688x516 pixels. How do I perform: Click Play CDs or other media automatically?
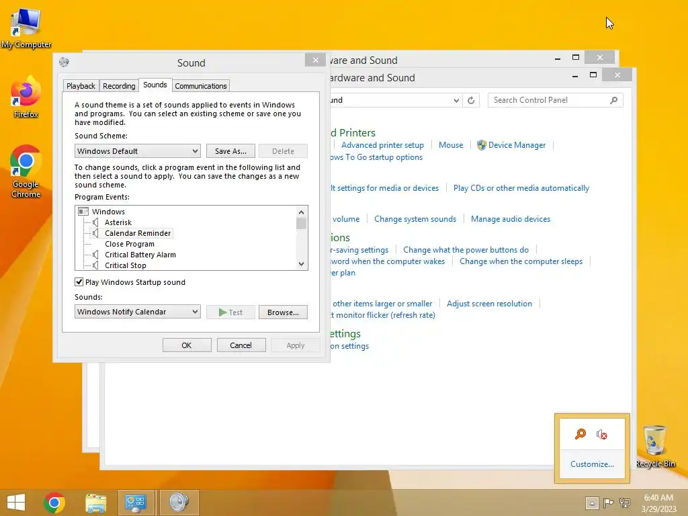tap(521, 188)
